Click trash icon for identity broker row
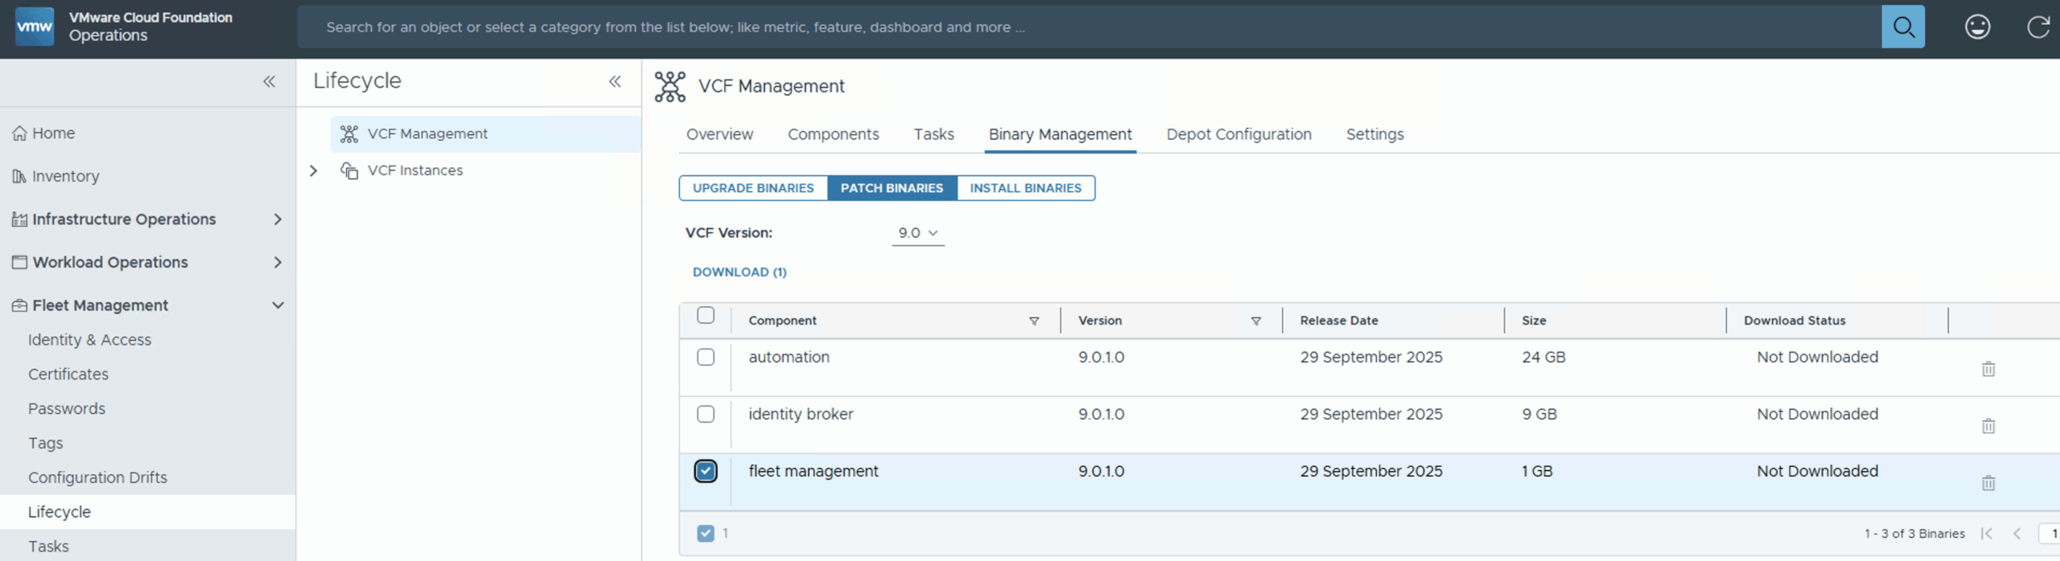Viewport: 2060px width, 561px height. [1988, 426]
